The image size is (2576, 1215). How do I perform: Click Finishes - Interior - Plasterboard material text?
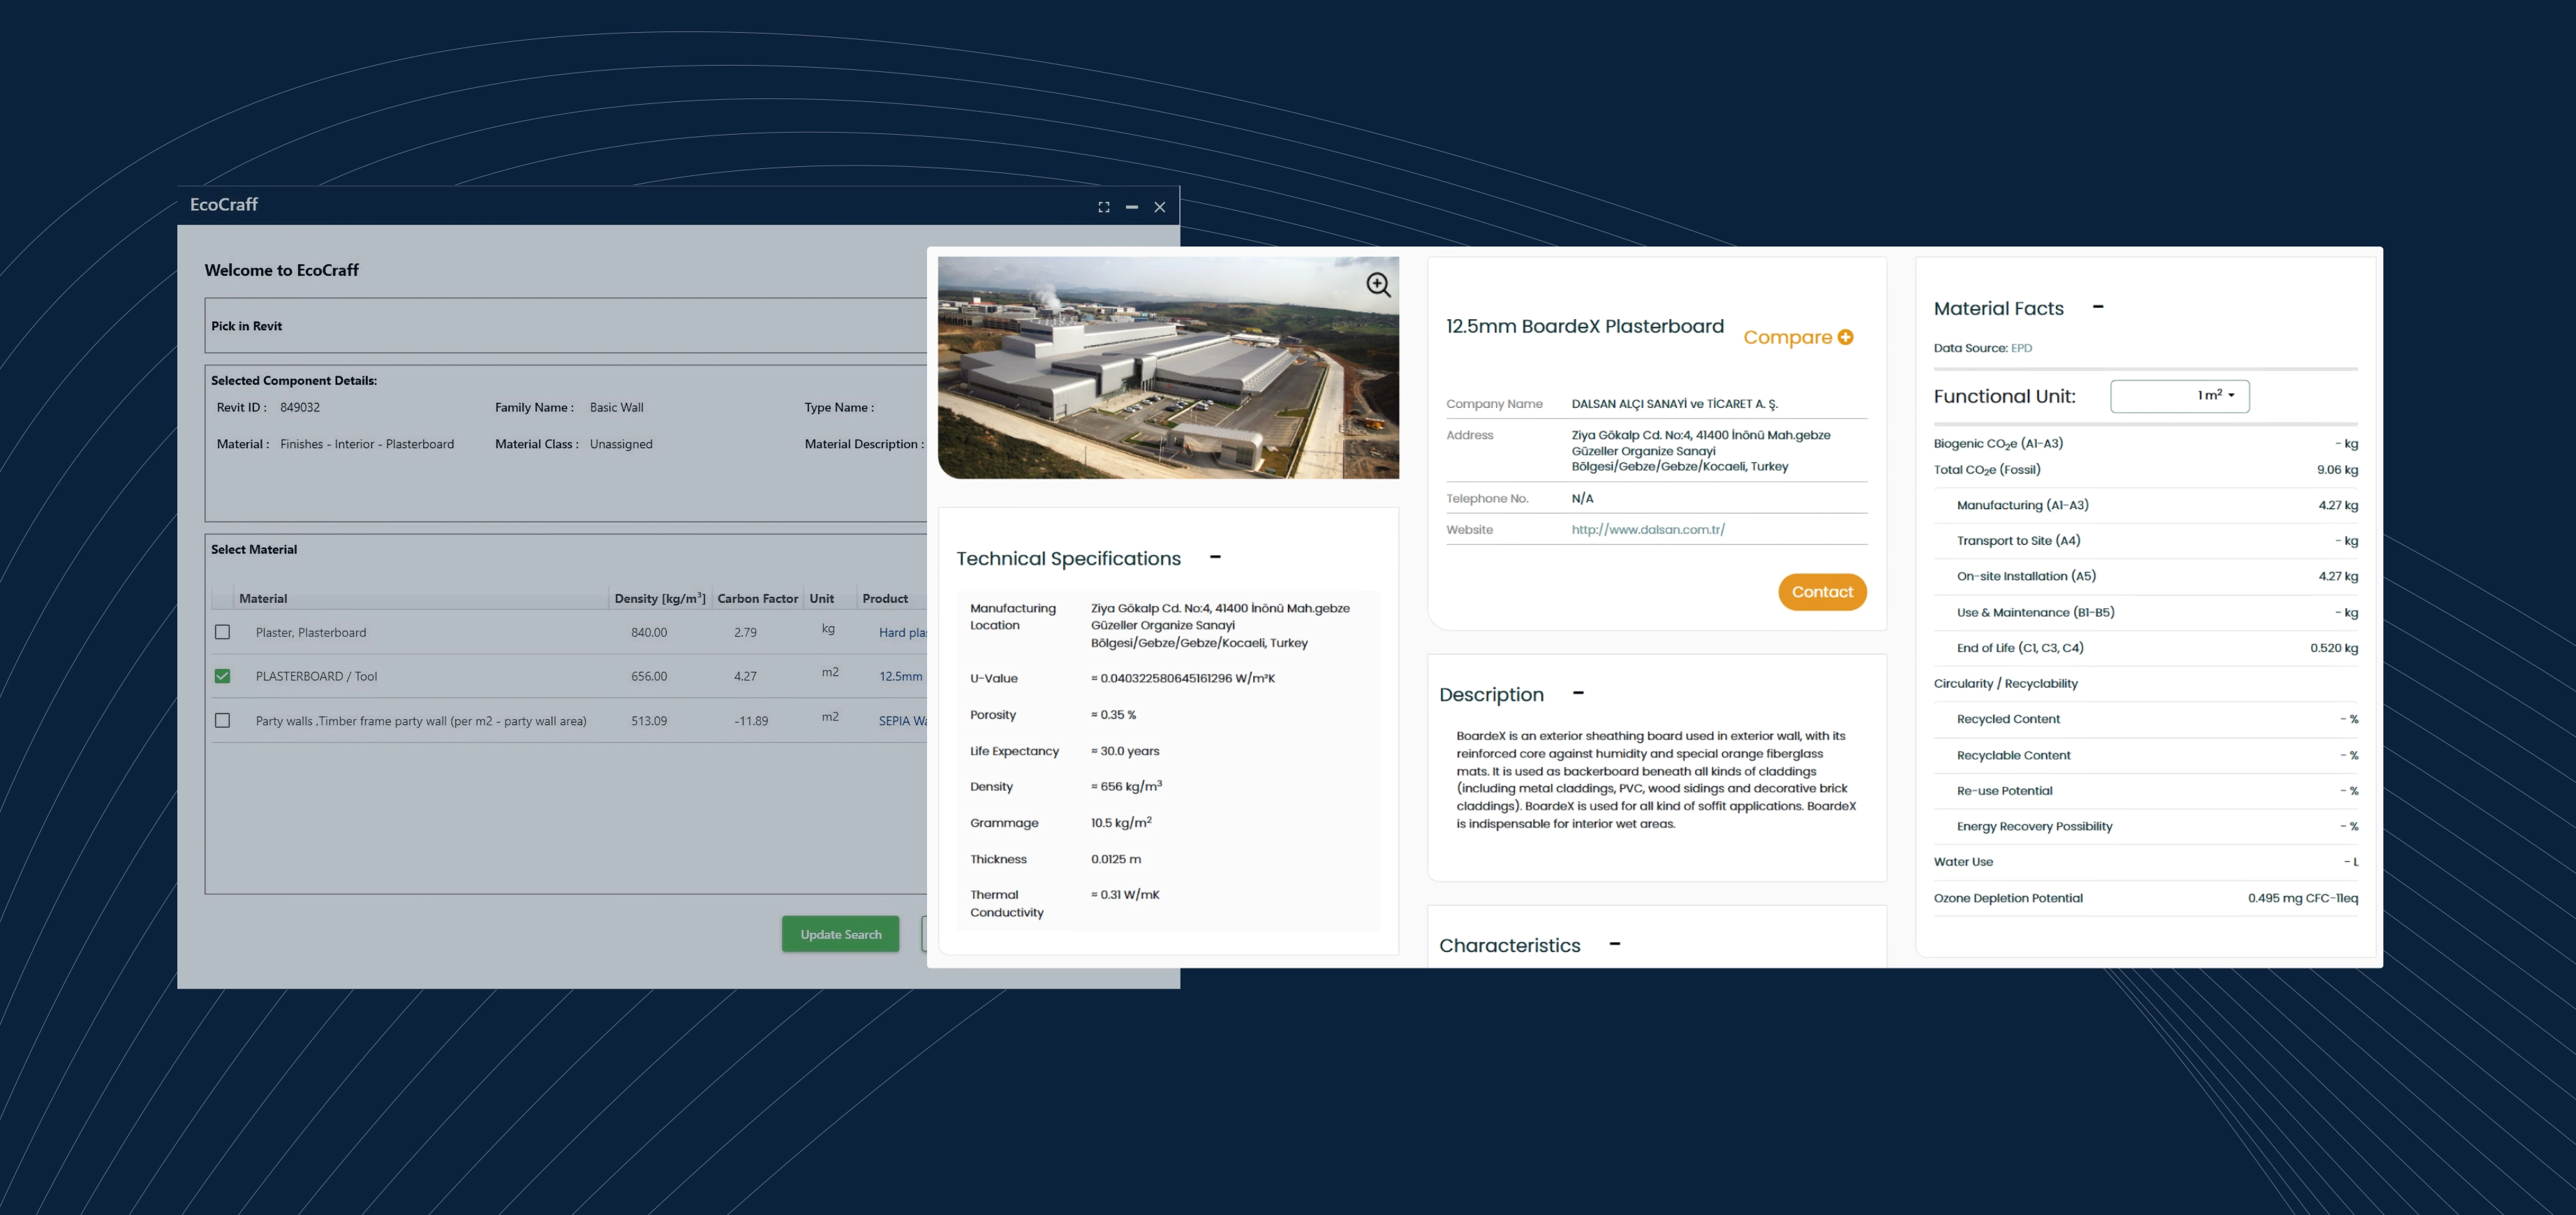tap(367, 444)
